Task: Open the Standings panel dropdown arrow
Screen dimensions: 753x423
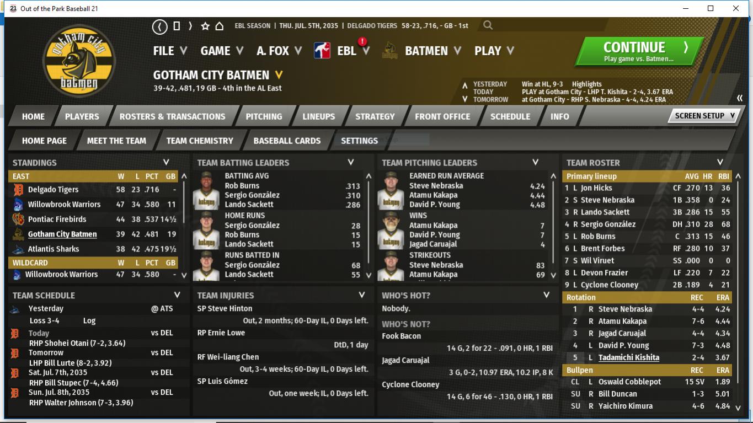Action: point(166,162)
